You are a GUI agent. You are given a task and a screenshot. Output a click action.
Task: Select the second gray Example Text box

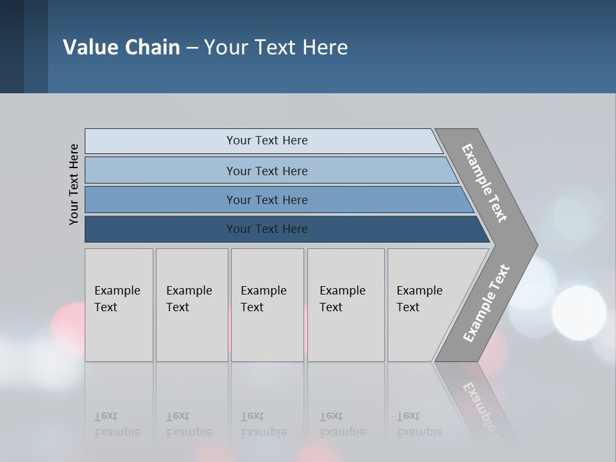pos(192,305)
